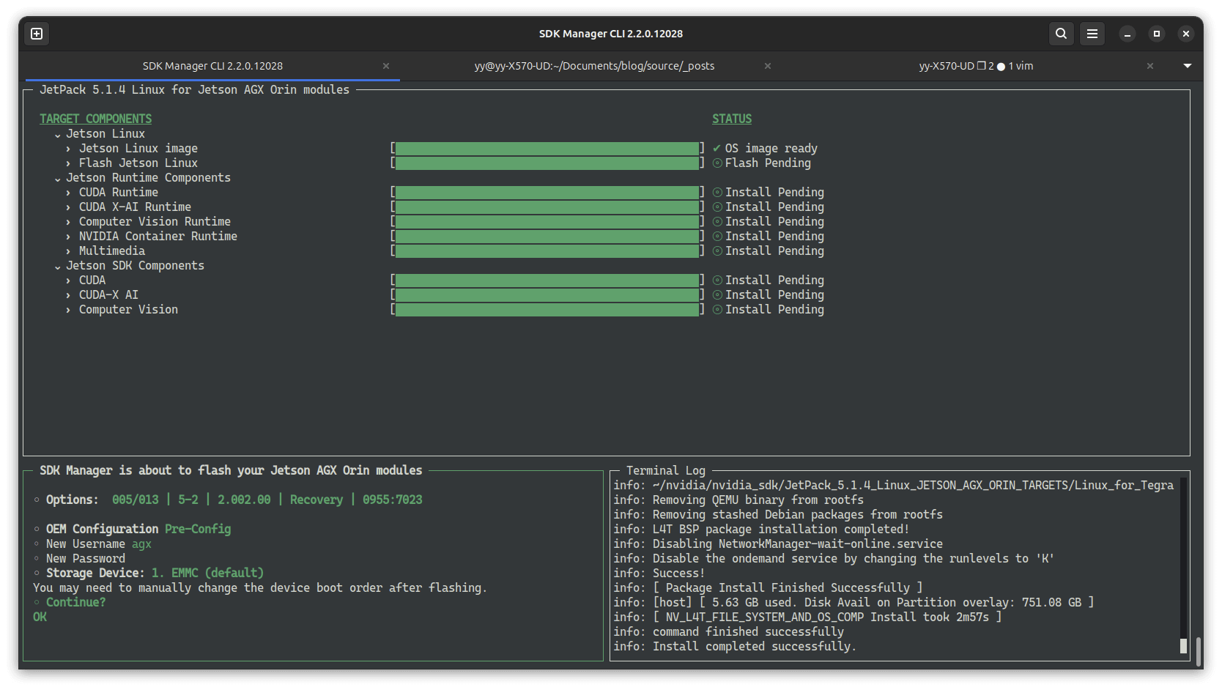
Task: Close the SDK Manager CLI tab
Action: [386, 66]
